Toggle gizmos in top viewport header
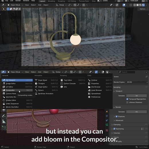Viewport: 149px width, 149px height. [117, 5]
